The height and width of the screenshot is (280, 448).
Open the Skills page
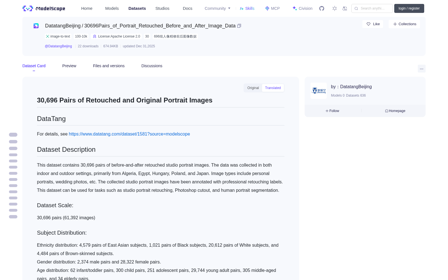(x=247, y=8)
